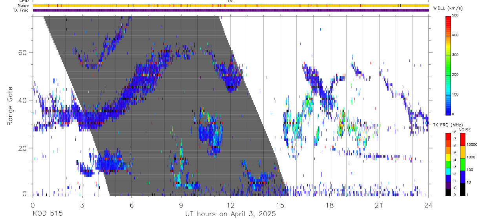
Task: Click the 16 label on TX FRQ legend
Action: tap(455, 146)
